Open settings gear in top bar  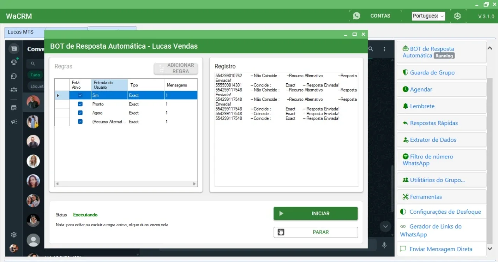click(x=458, y=16)
